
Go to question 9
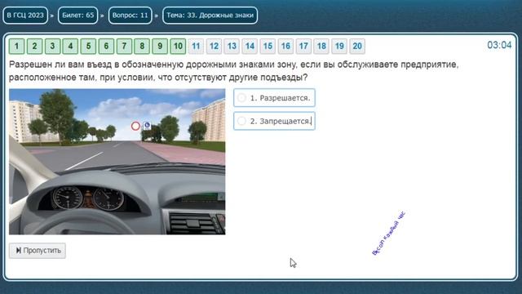tap(160, 46)
